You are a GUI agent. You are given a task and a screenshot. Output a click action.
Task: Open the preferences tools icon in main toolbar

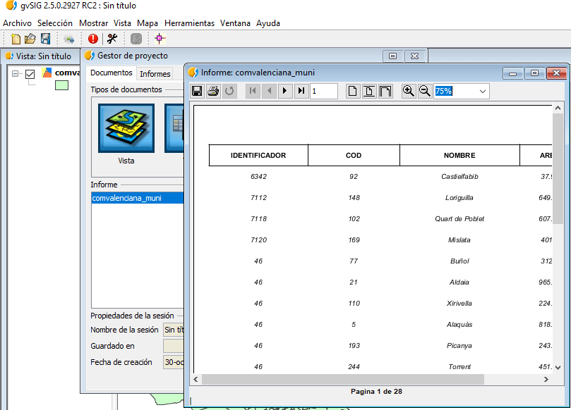pos(112,39)
